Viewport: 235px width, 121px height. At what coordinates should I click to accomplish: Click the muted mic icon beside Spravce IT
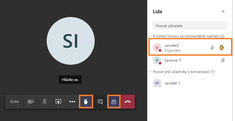[223, 60]
